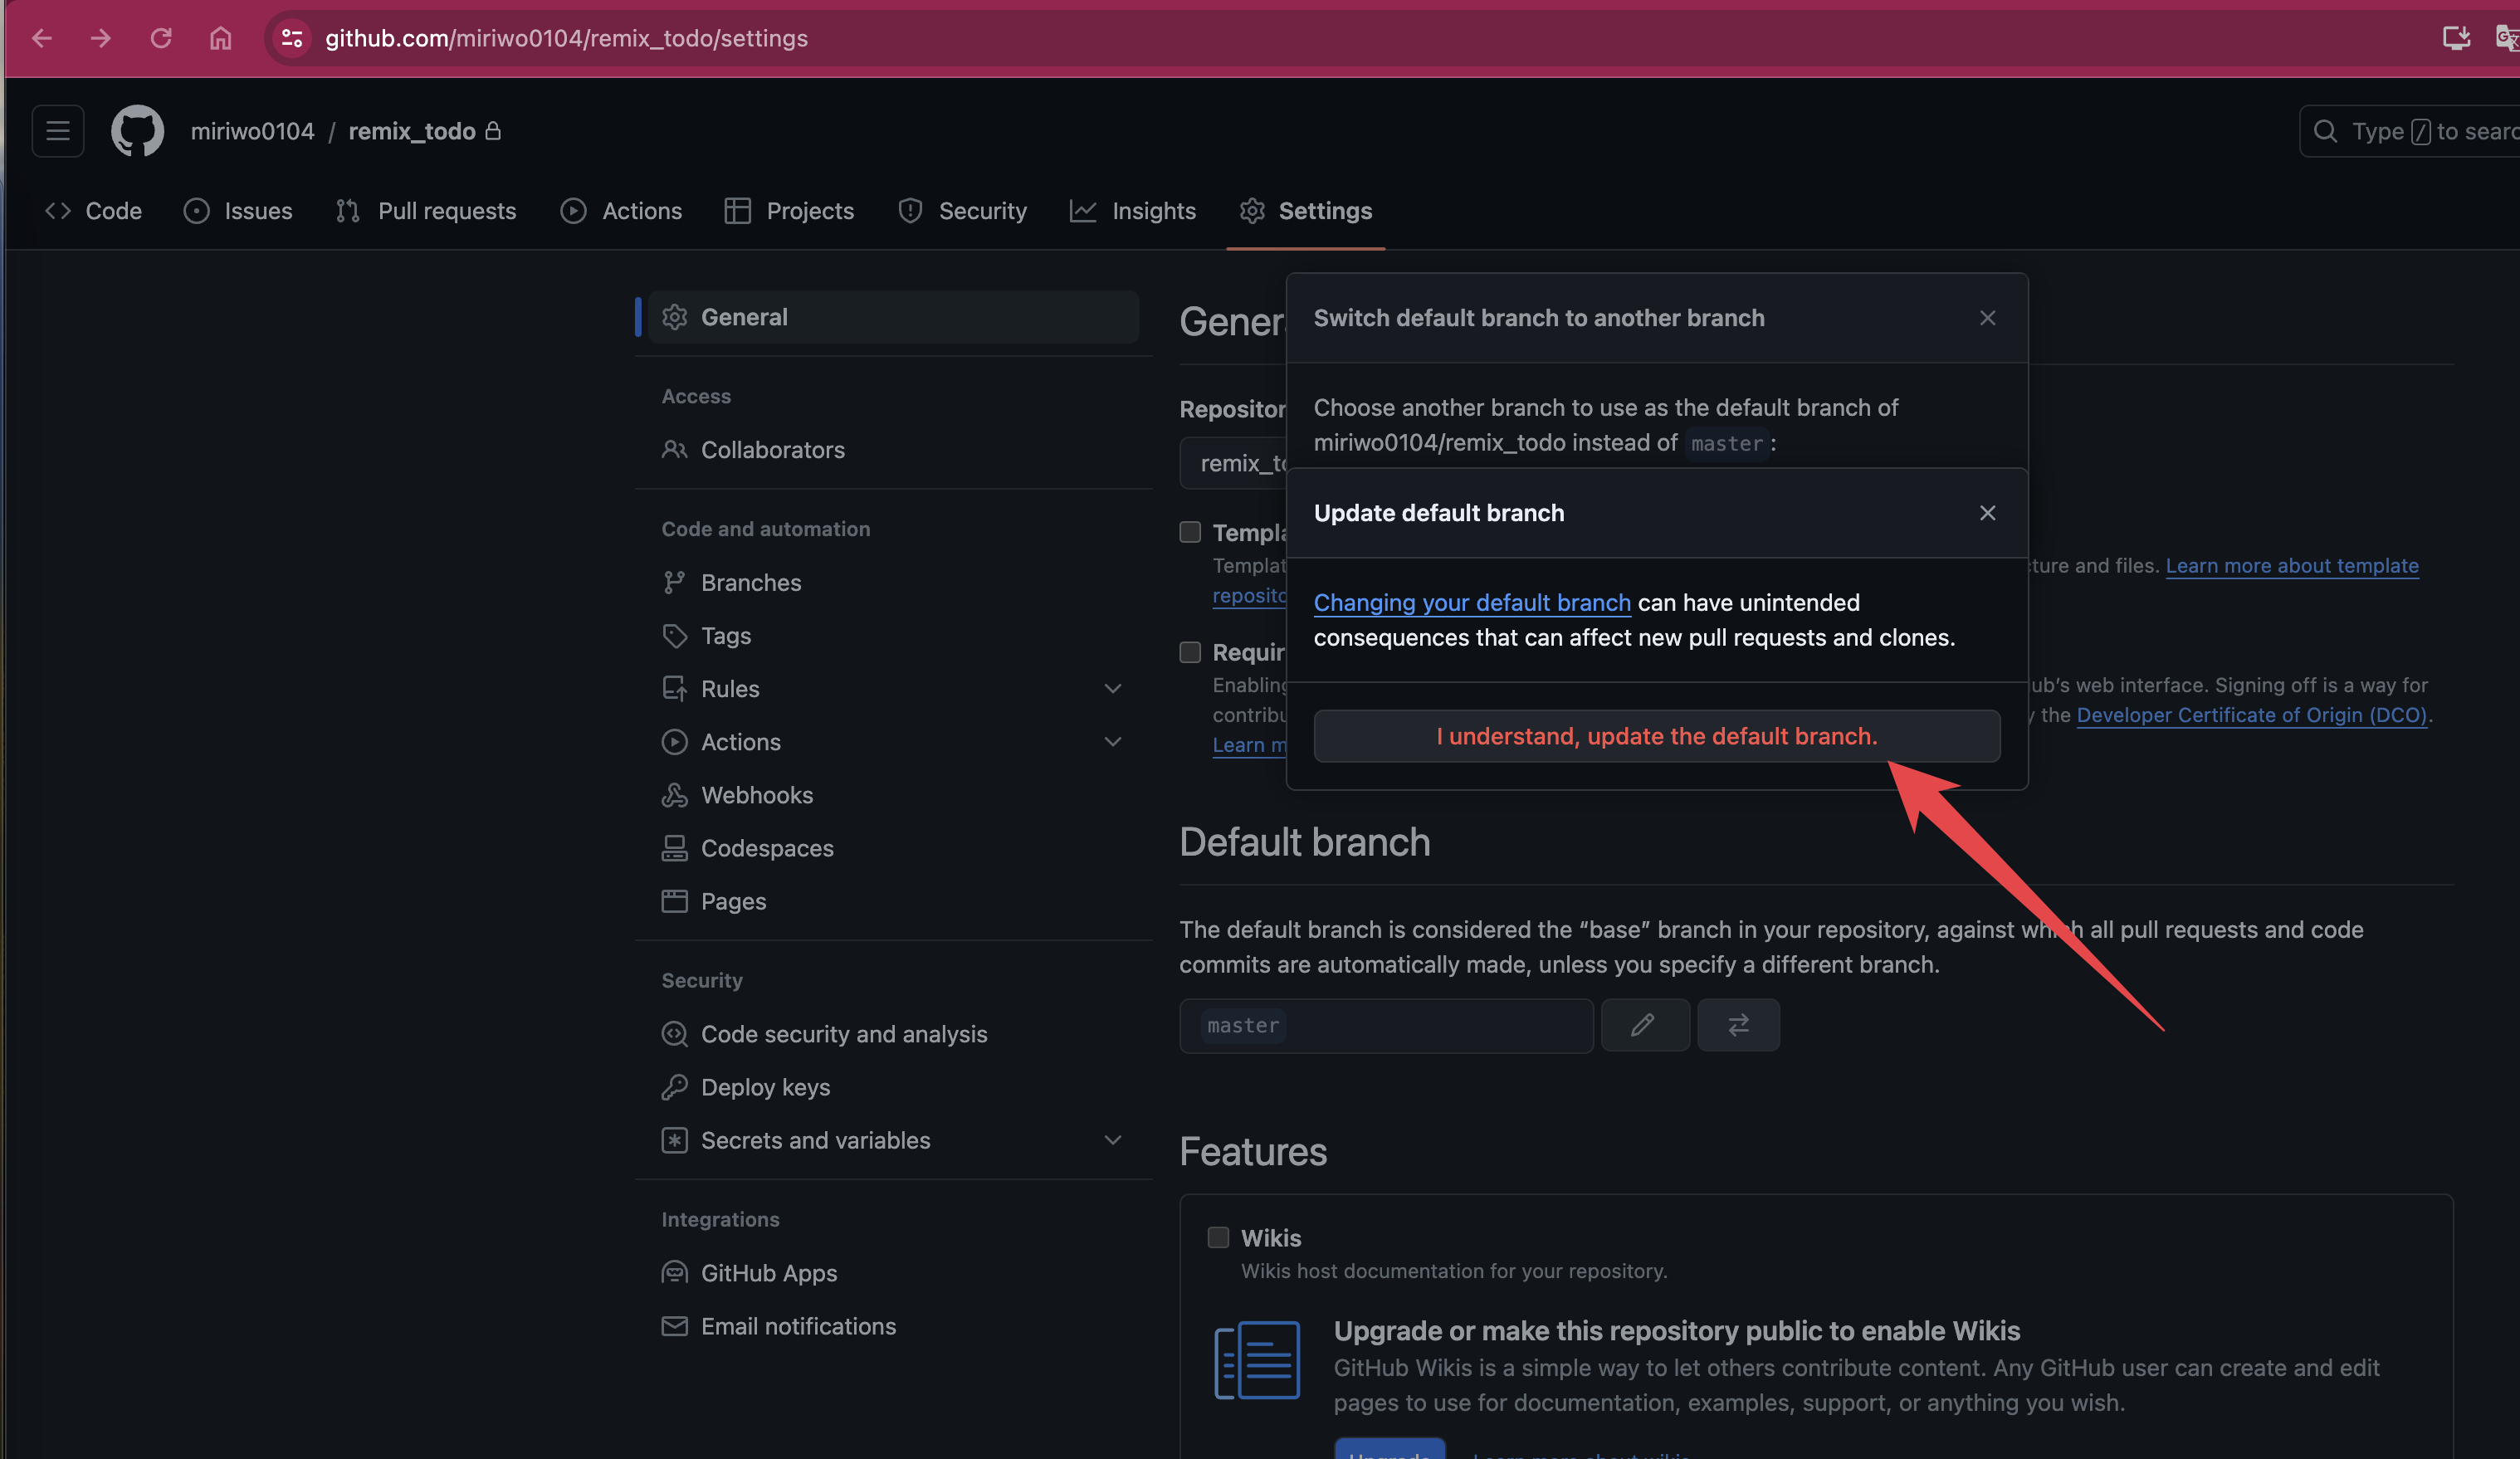This screenshot has width=2520, height=1459.
Task: Expand the Rules sidebar section
Action: click(x=1112, y=688)
